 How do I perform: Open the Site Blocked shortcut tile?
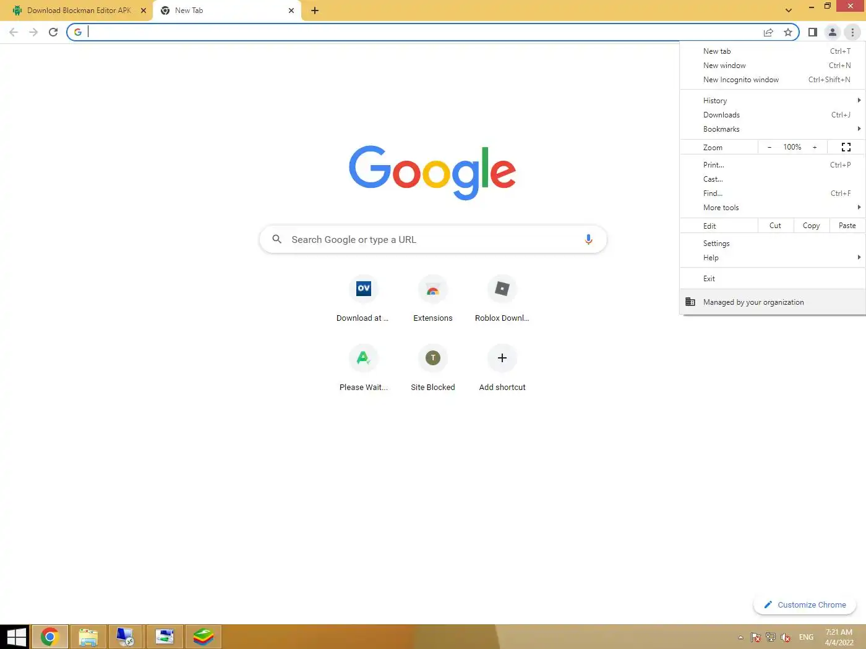433,368
